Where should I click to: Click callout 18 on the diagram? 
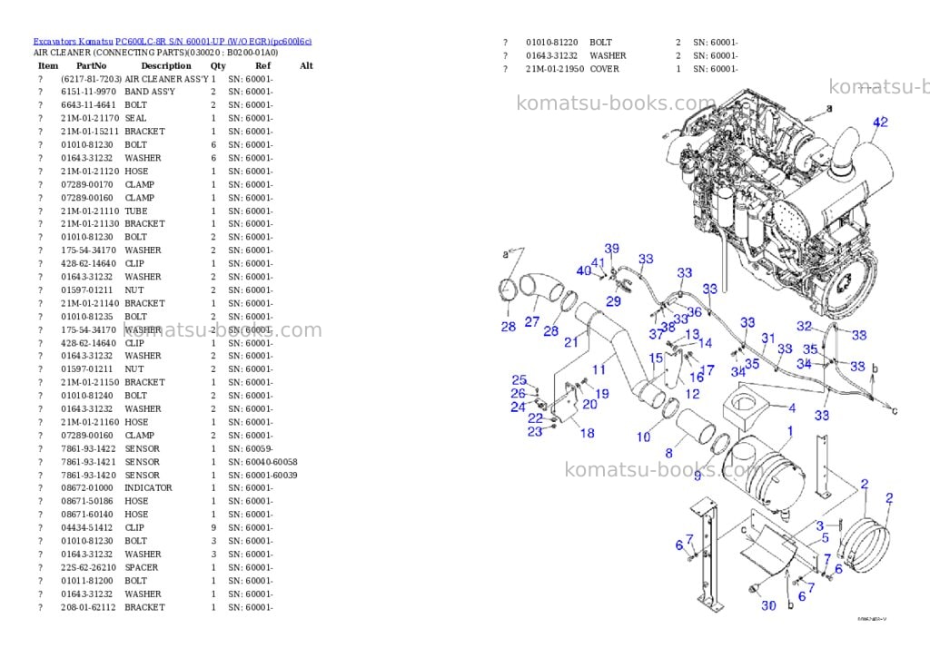coord(588,433)
